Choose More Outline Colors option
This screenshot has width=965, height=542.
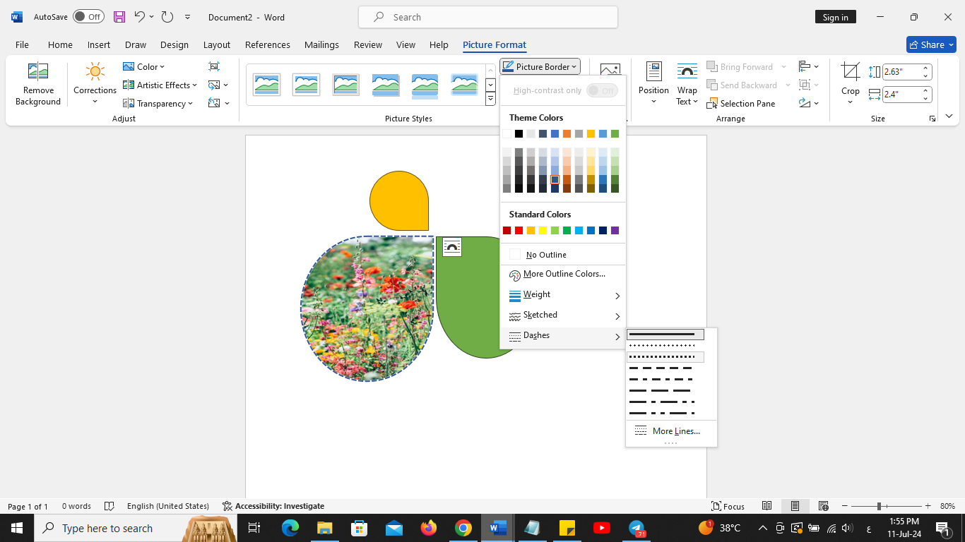(x=563, y=275)
